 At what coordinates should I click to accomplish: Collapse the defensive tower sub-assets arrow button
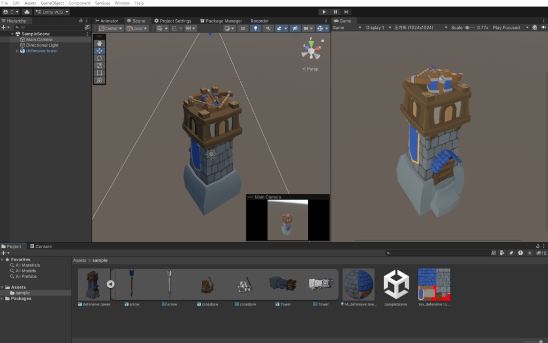[110, 284]
